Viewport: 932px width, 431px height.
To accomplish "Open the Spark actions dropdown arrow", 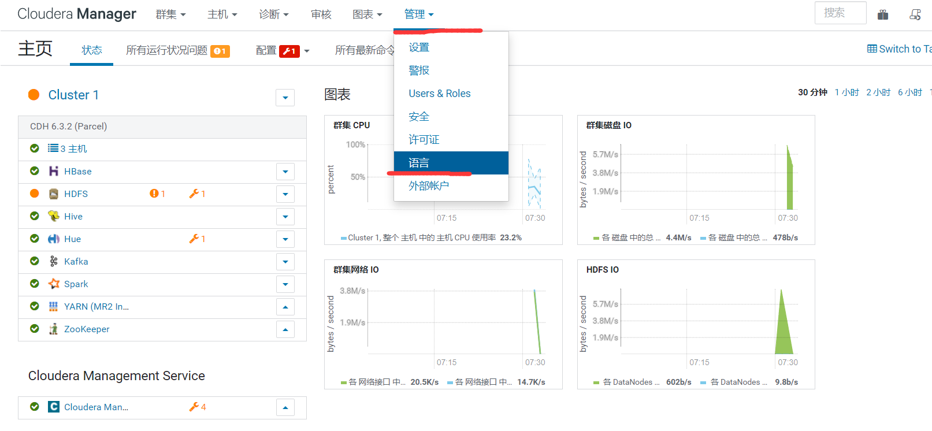I will (x=285, y=284).
